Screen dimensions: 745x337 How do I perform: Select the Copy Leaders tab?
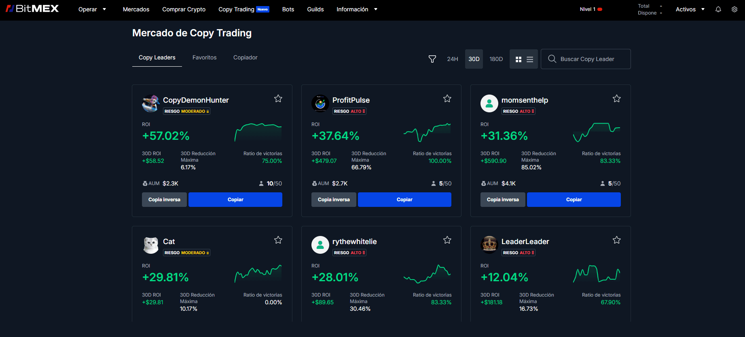157,57
